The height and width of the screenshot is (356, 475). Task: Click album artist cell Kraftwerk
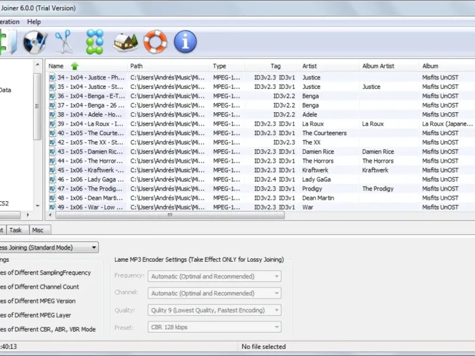[x=375, y=170]
